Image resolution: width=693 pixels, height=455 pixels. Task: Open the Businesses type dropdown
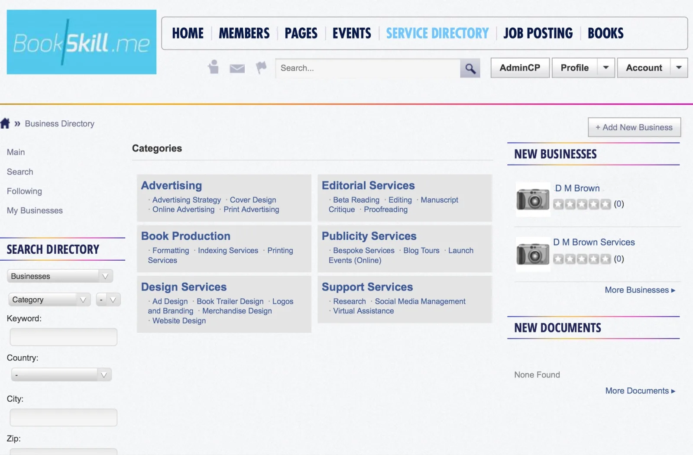[x=60, y=276]
